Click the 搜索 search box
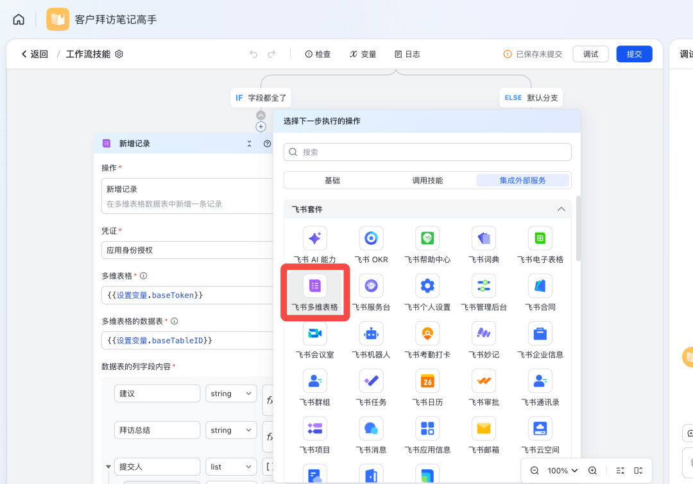Image resolution: width=693 pixels, height=484 pixels. [427, 152]
